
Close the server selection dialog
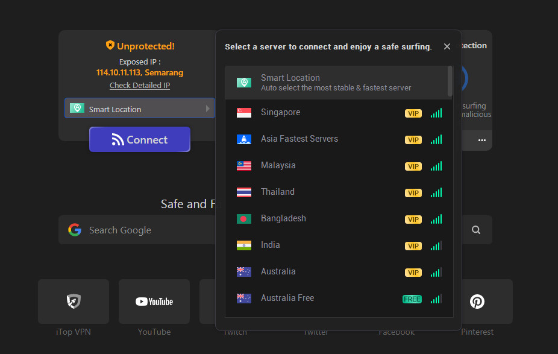[x=447, y=46]
